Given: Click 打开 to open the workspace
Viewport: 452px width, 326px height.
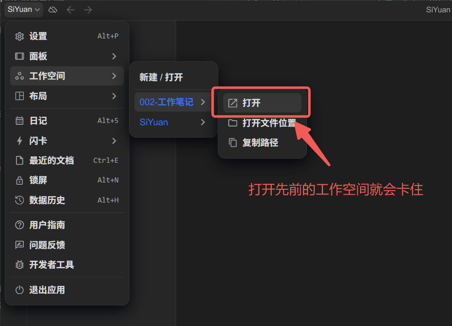Looking at the screenshot, I should (x=262, y=103).
